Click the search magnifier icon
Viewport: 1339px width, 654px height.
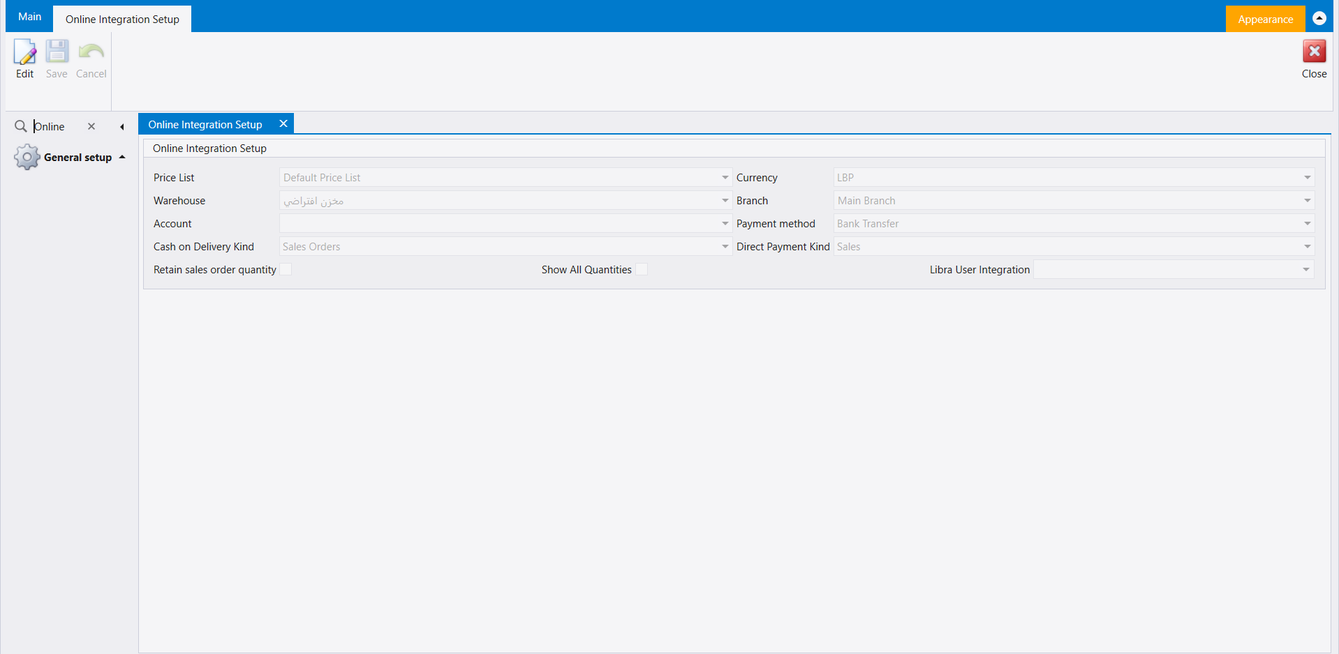click(21, 126)
